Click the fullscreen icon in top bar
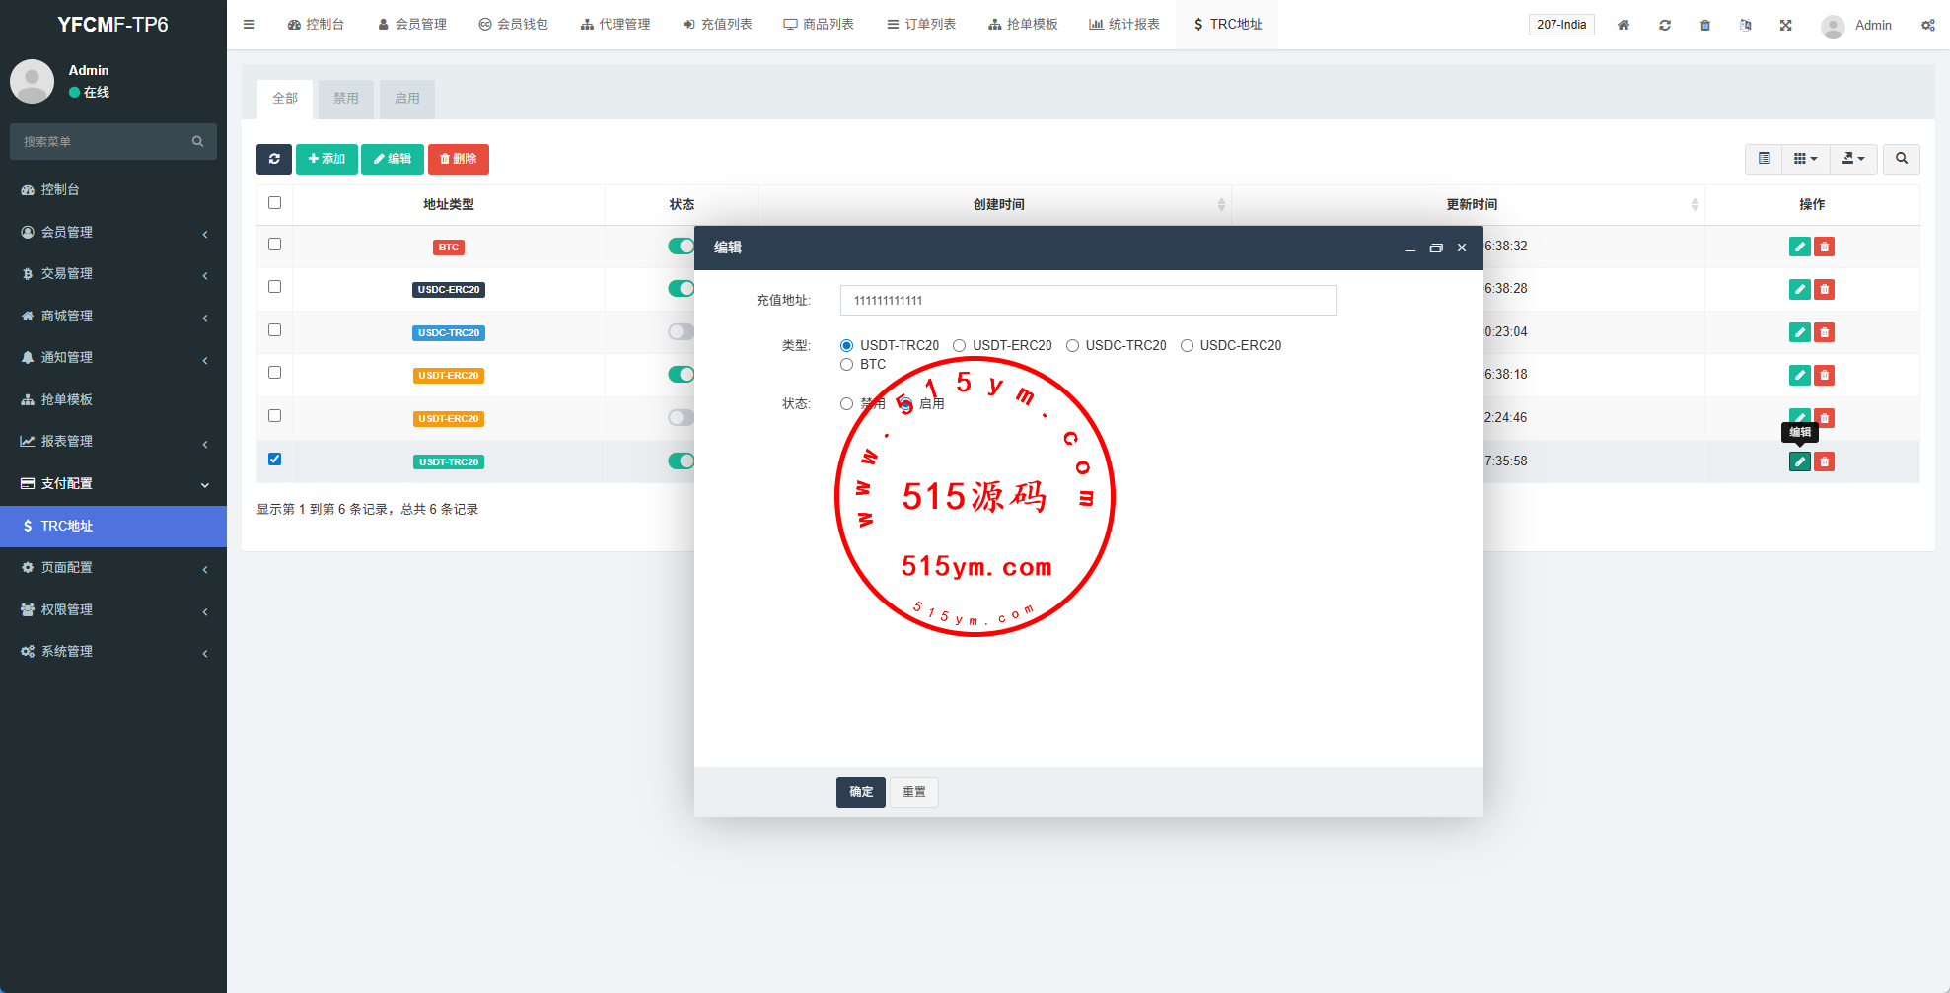The width and height of the screenshot is (1950, 993). [1785, 25]
